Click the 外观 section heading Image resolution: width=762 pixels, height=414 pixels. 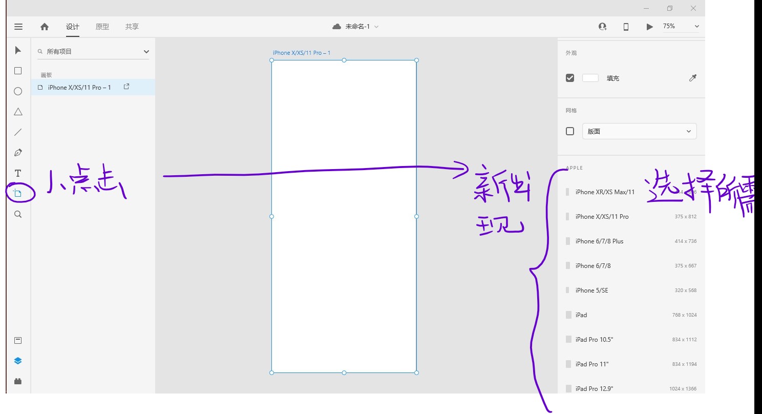pyautogui.click(x=571, y=53)
